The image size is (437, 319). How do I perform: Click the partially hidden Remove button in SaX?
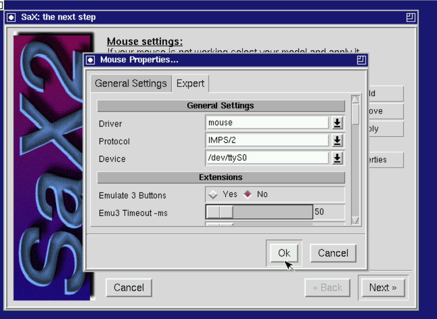[386, 111]
